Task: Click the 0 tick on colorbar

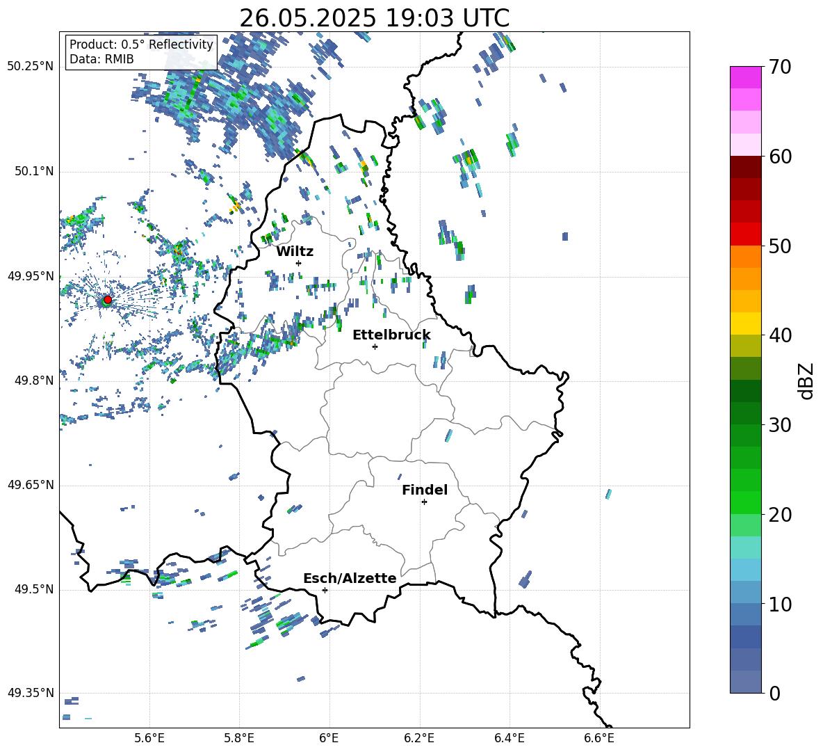Action: 774,693
